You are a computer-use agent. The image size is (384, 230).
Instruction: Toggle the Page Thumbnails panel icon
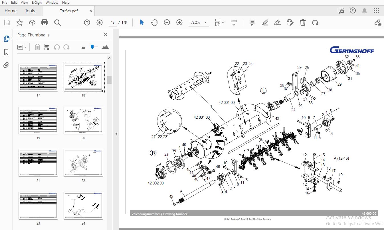point(6,39)
